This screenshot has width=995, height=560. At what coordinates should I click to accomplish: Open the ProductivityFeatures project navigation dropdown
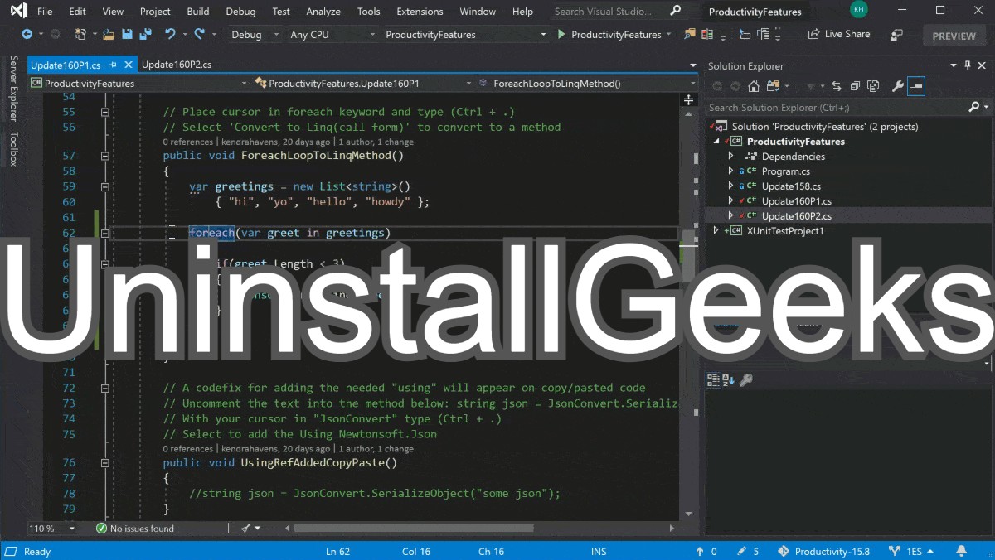coord(138,83)
